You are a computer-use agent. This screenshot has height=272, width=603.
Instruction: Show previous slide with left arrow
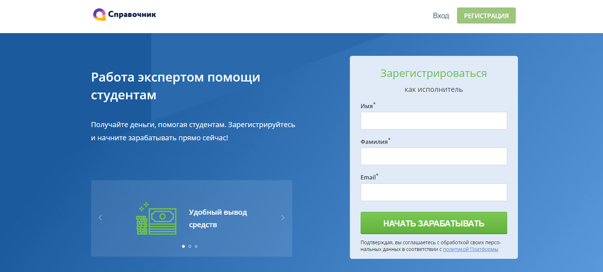point(100,217)
